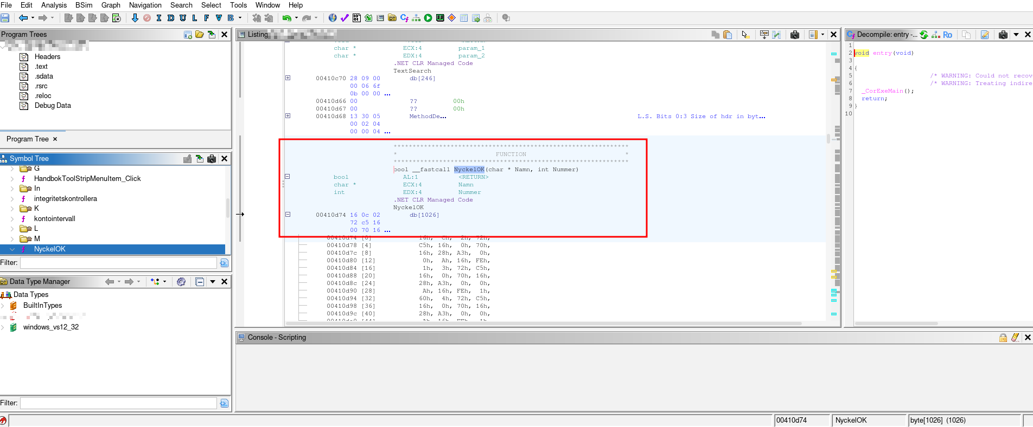The width and height of the screenshot is (1033, 427).
Task: Select the .text section in Program Trees
Action: pos(41,67)
